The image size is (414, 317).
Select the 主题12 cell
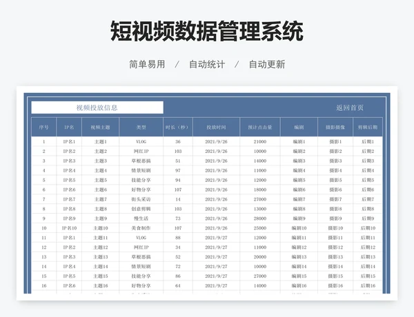coord(100,247)
